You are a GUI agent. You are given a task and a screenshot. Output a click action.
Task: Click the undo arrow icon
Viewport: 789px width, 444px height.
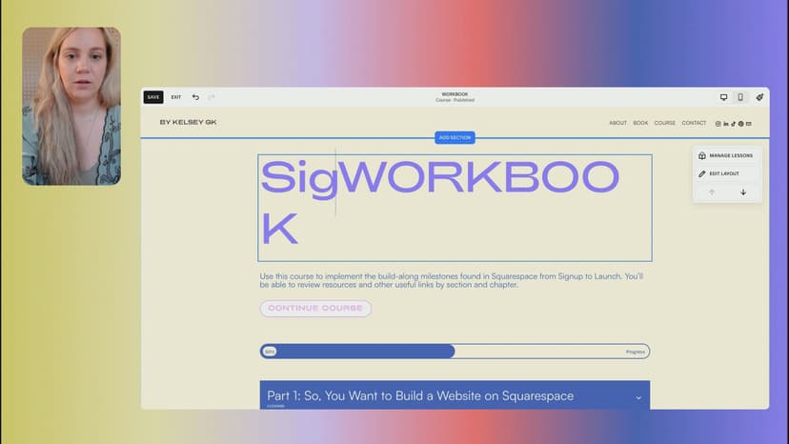[195, 97]
